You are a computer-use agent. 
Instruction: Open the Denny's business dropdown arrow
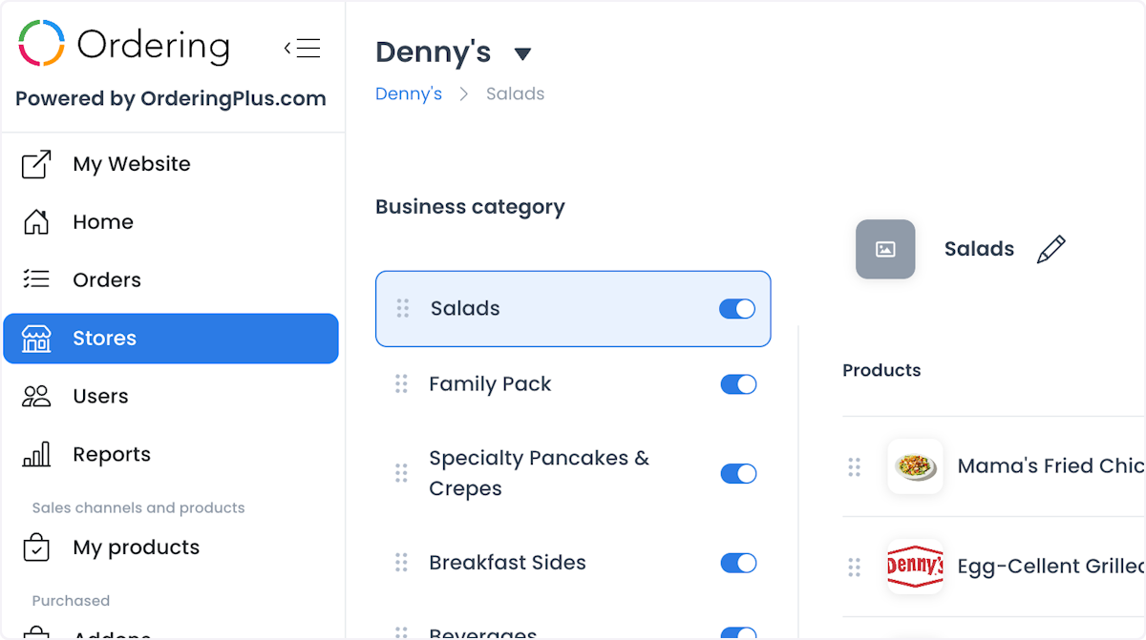click(x=522, y=53)
